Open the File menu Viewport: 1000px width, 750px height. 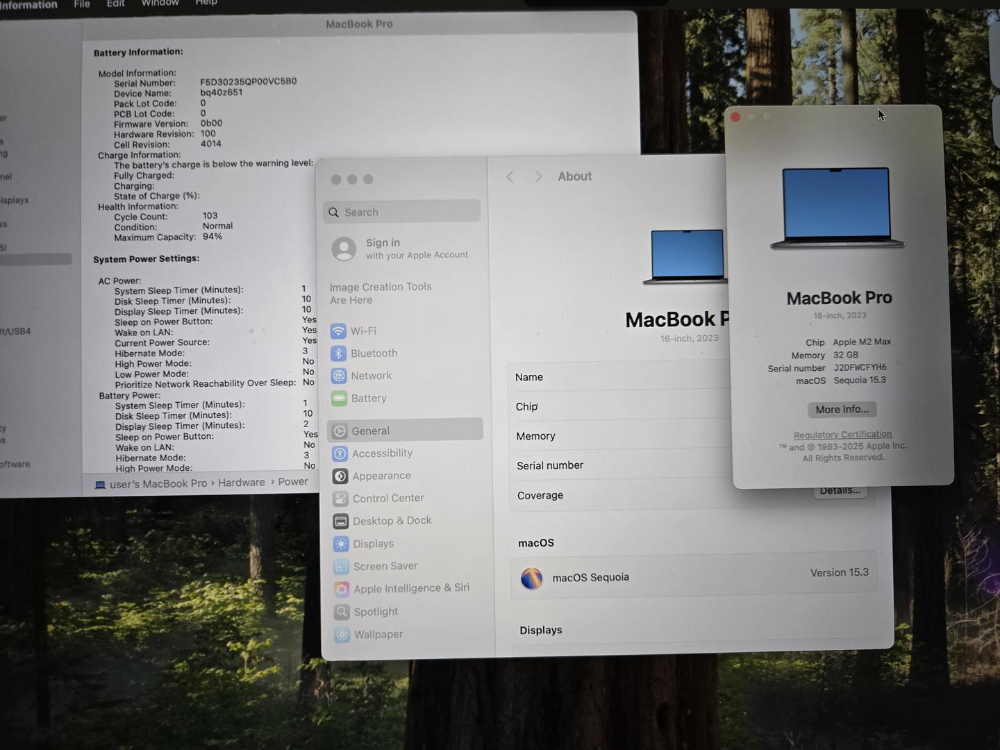coord(82,3)
